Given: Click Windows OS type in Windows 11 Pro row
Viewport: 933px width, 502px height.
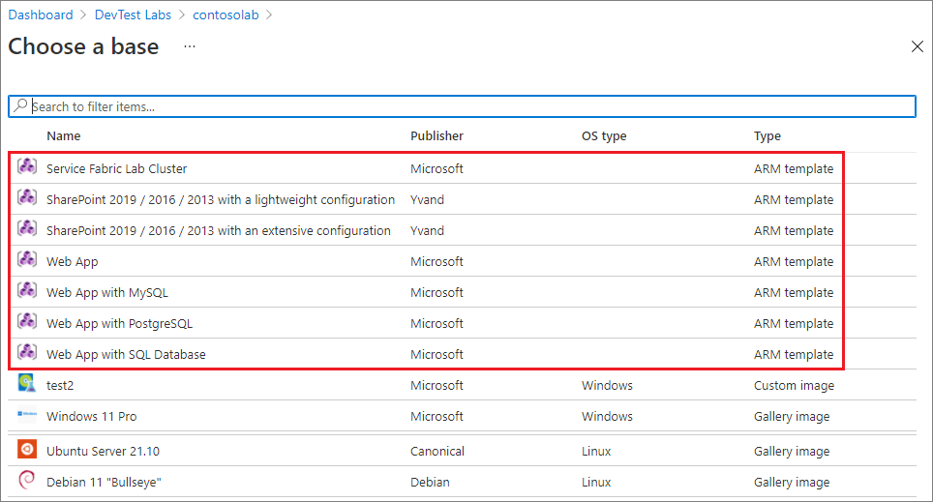Looking at the screenshot, I should click(x=608, y=416).
